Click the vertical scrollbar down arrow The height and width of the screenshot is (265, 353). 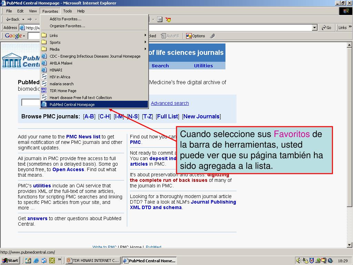(x=349, y=245)
